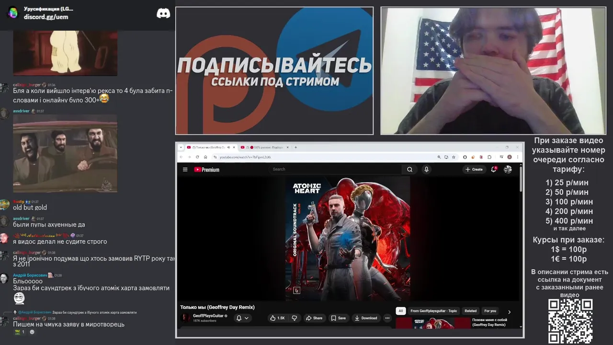Screen dimensions: 613x345
Task: Click the Share button
Action: 315,318
